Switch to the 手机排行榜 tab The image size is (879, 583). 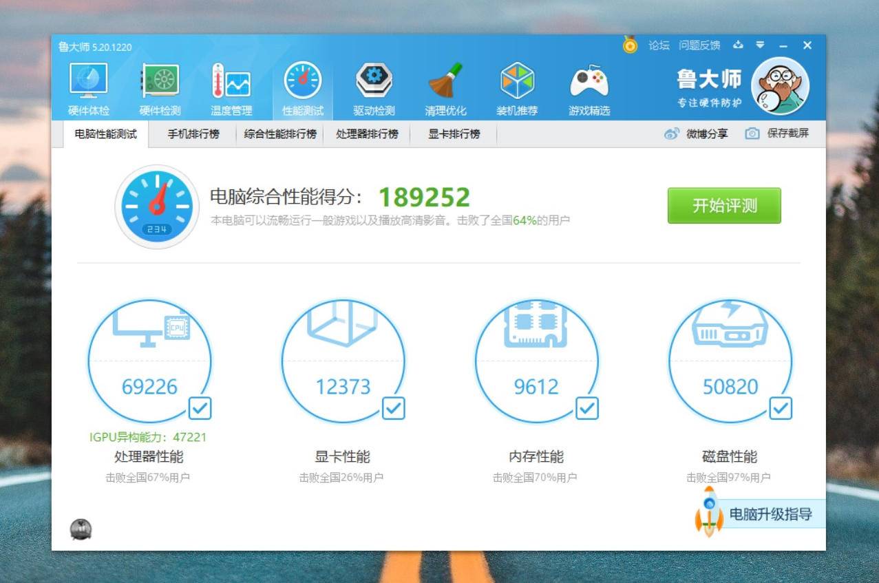pos(195,134)
